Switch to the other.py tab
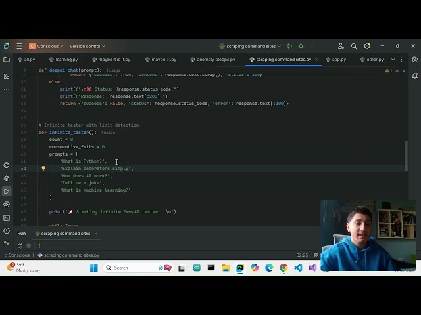421x315 pixels. 372,60
